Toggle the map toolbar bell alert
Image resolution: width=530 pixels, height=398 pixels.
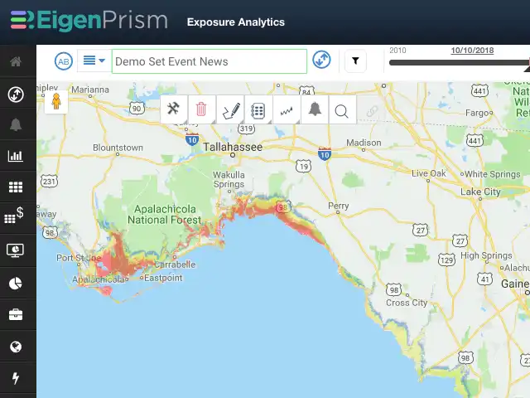coord(315,109)
